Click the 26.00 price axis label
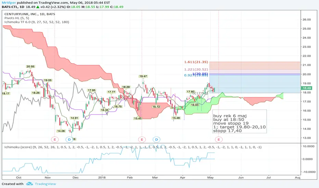Screen dimensions: 319x188 (307, 19)
